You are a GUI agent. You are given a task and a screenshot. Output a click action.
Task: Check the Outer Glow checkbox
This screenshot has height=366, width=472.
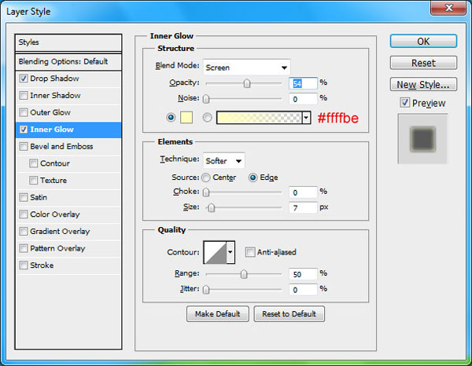click(24, 112)
